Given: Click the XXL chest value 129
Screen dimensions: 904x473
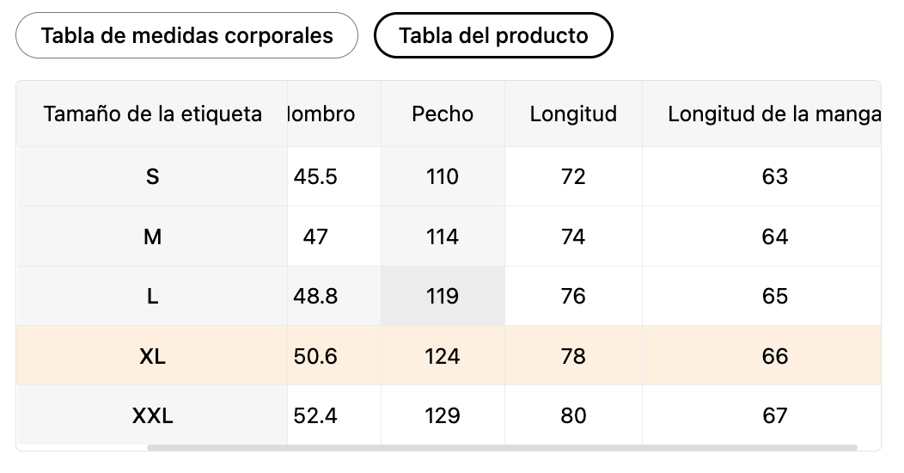Looking at the screenshot, I should coord(443,416).
